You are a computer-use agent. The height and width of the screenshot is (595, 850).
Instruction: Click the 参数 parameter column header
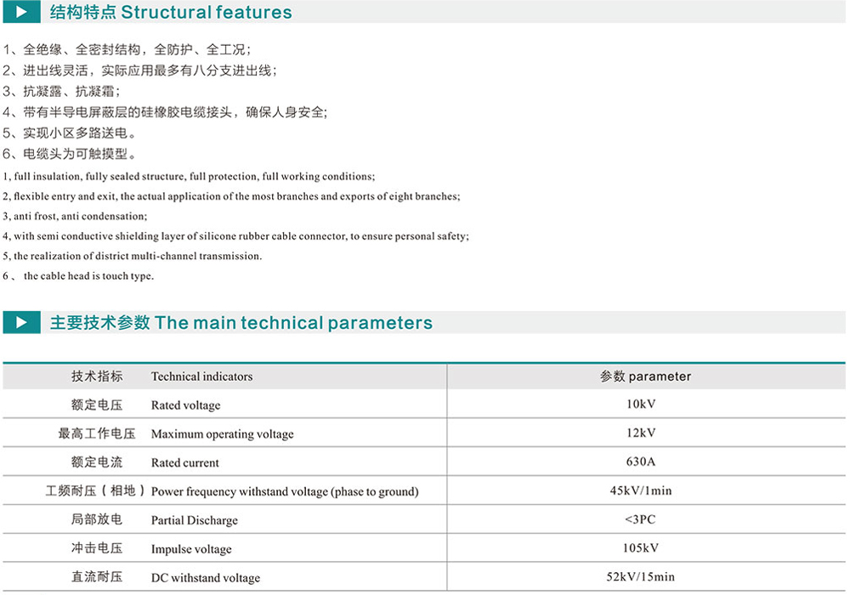(x=645, y=376)
